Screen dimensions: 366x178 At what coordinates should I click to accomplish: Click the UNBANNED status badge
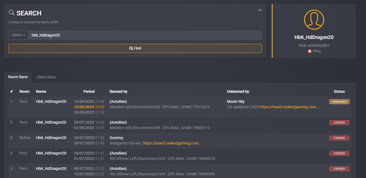click(x=339, y=102)
